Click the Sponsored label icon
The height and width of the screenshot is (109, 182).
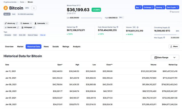click(171, 12)
